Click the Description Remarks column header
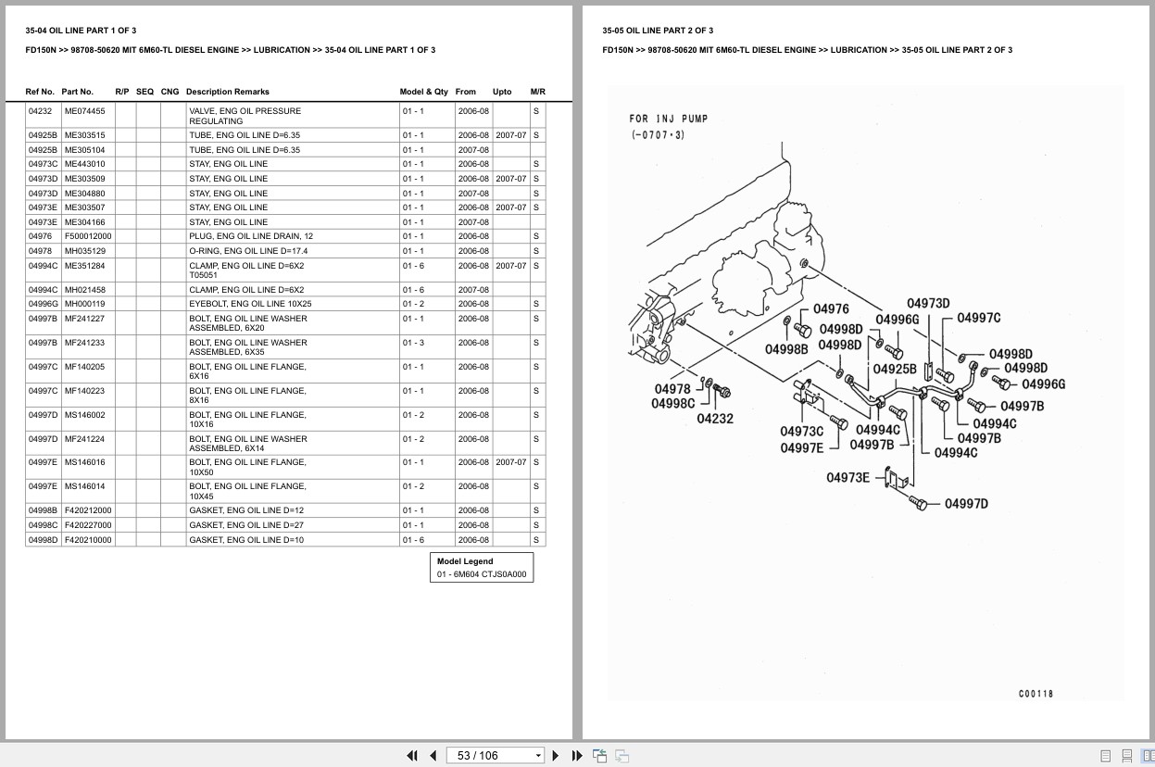The width and height of the screenshot is (1155, 767). [228, 92]
